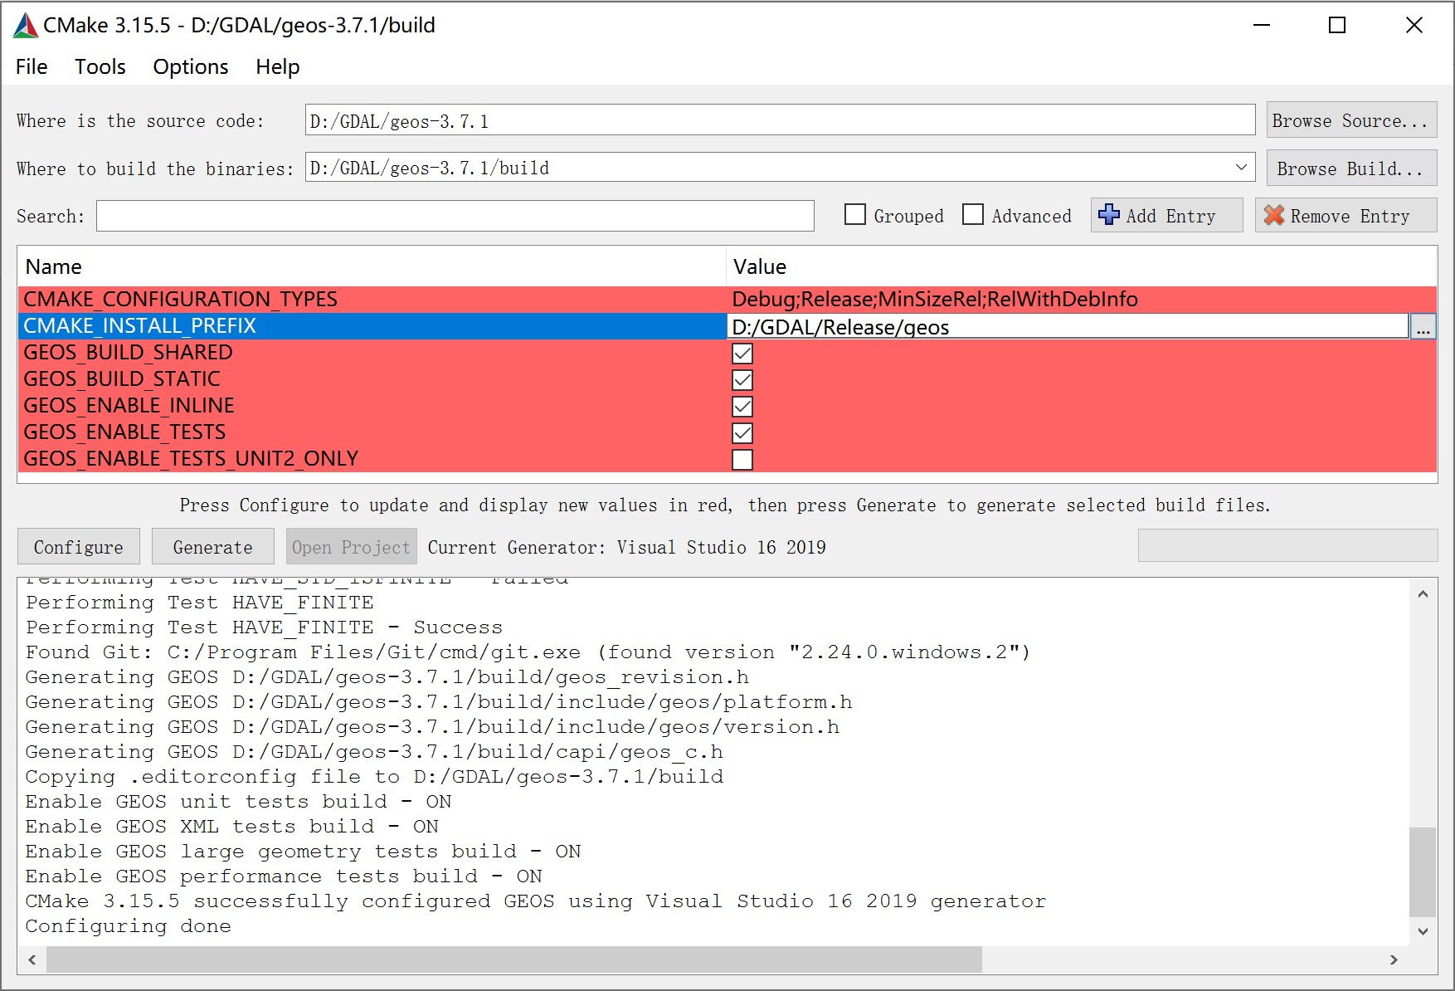
Task: Click the Debug;Release;MinSizeRel;RelWithDebInfo value
Action: tap(935, 300)
